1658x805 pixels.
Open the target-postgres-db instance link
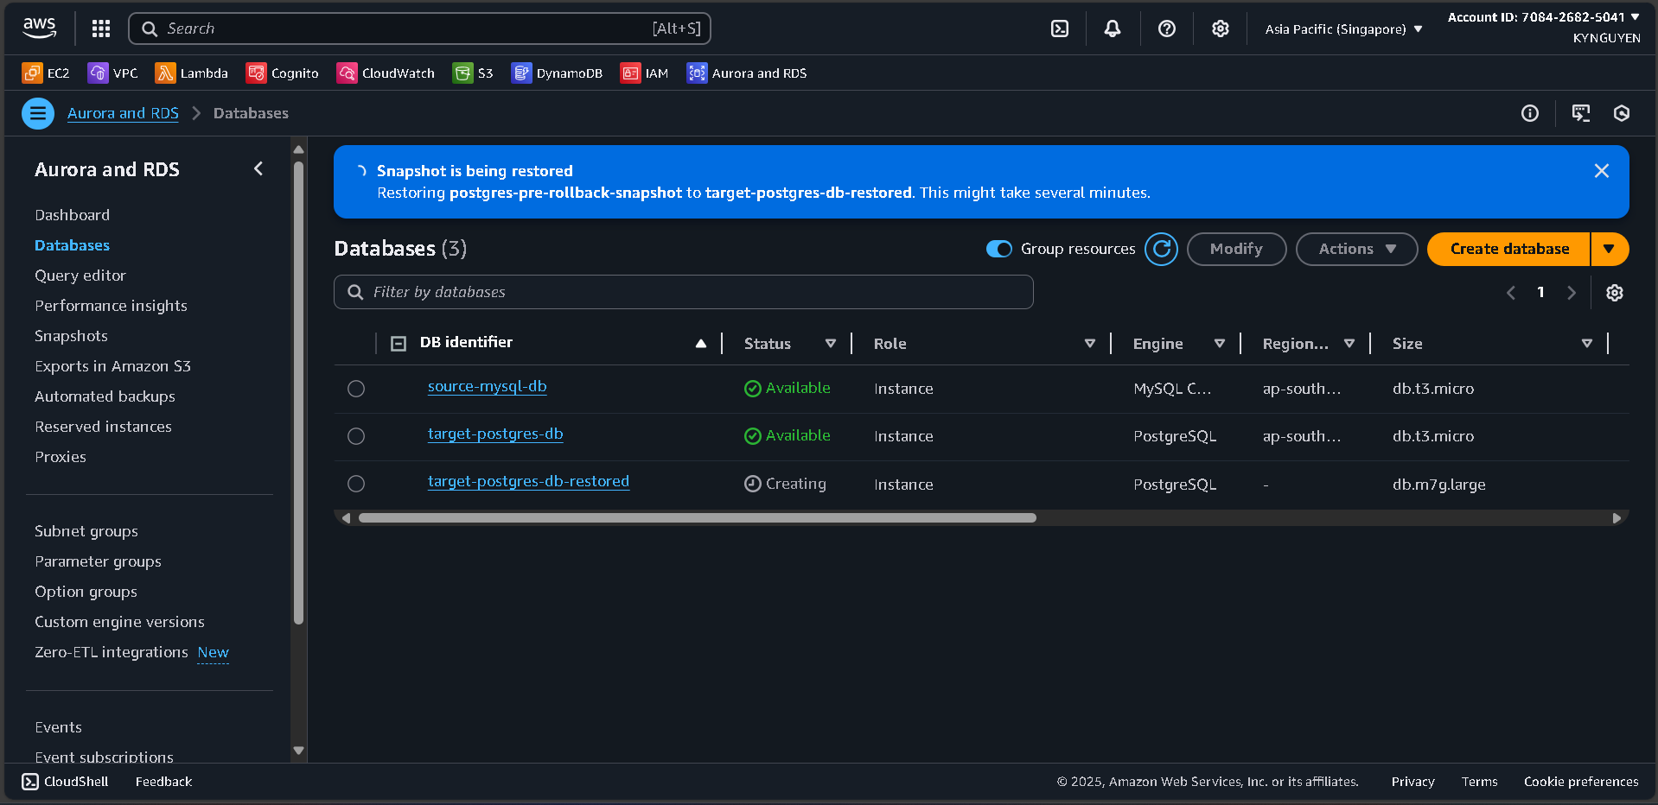tap(495, 434)
